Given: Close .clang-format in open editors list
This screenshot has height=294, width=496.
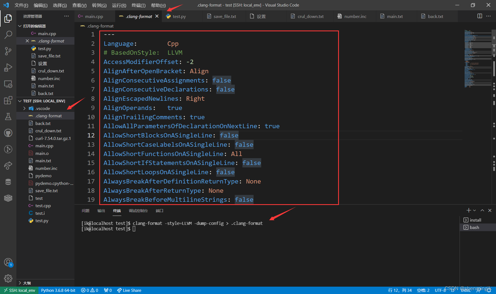Looking at the screenshot, I should (27, 41).
